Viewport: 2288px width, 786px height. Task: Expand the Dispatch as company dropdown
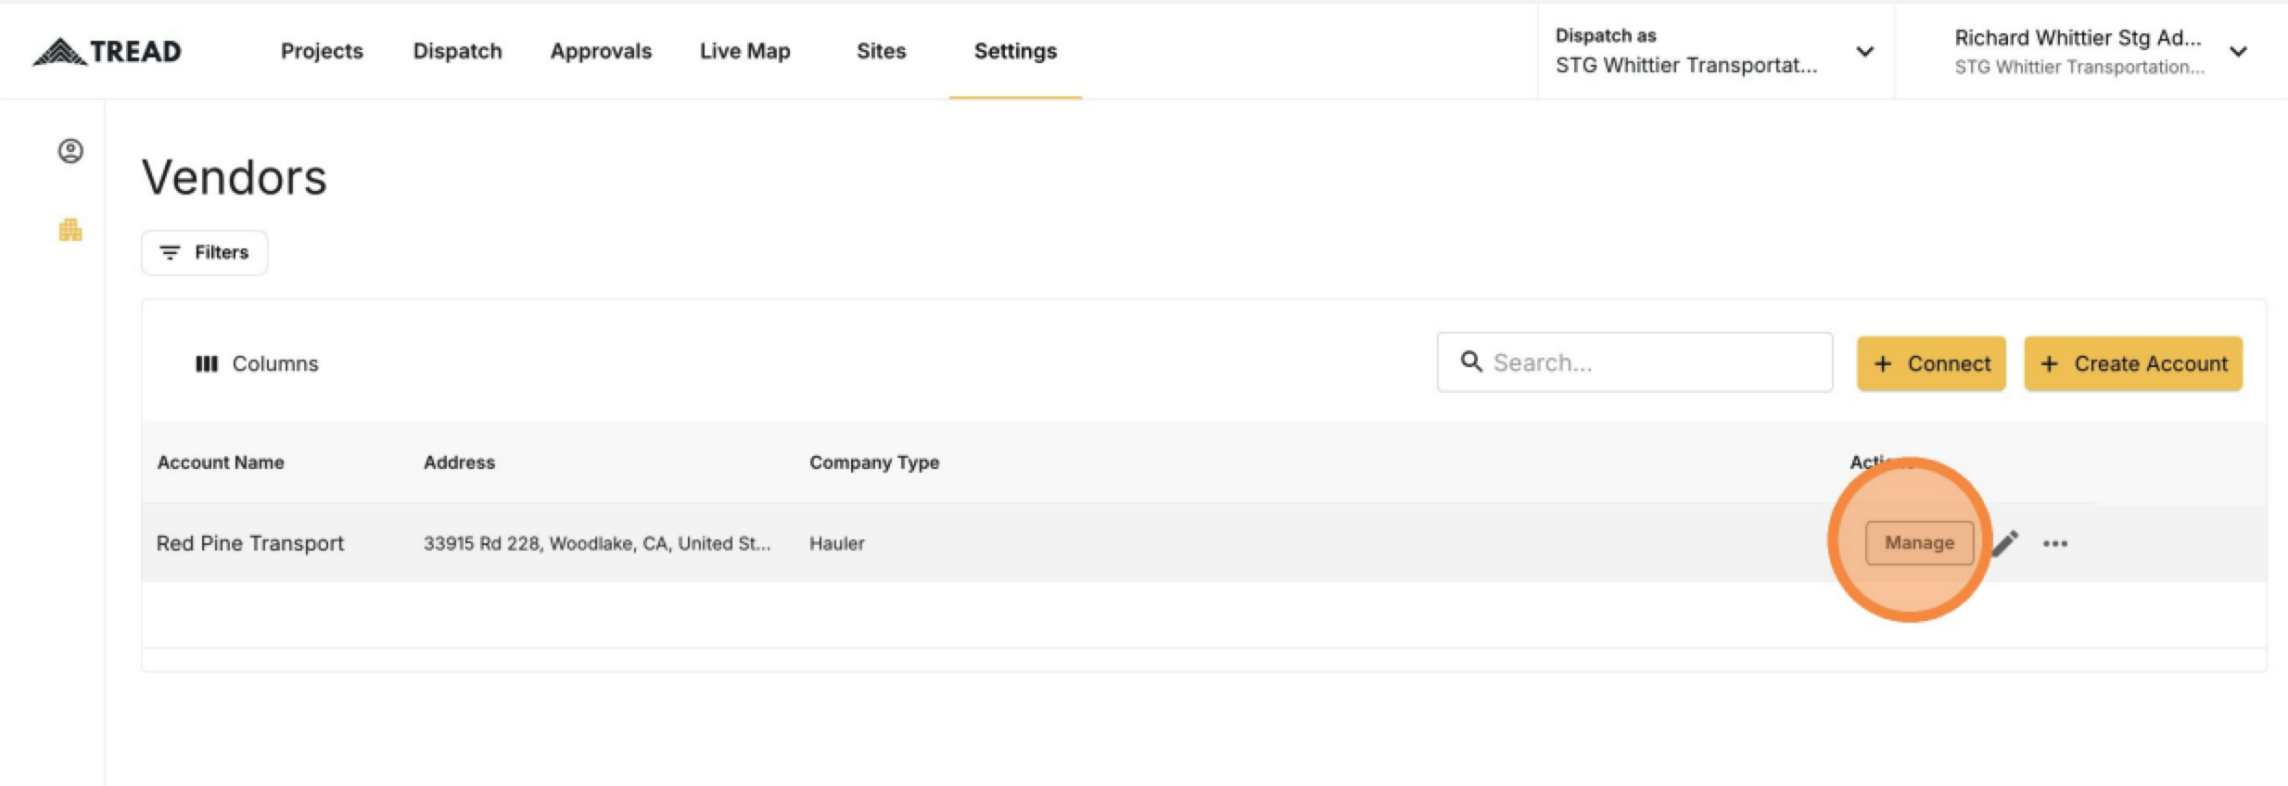(x=1715, y=51)
